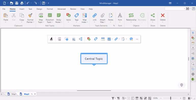The image size is (196, 100).
Task: Add tag from floating toolbar
Action: (x=96, y=39)
